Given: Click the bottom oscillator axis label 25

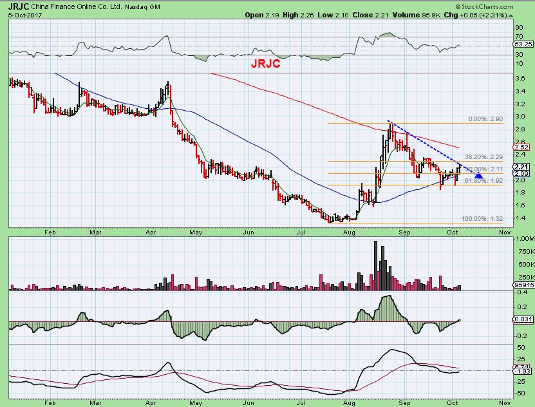Looking at the screenshot, I should point(521,359).
